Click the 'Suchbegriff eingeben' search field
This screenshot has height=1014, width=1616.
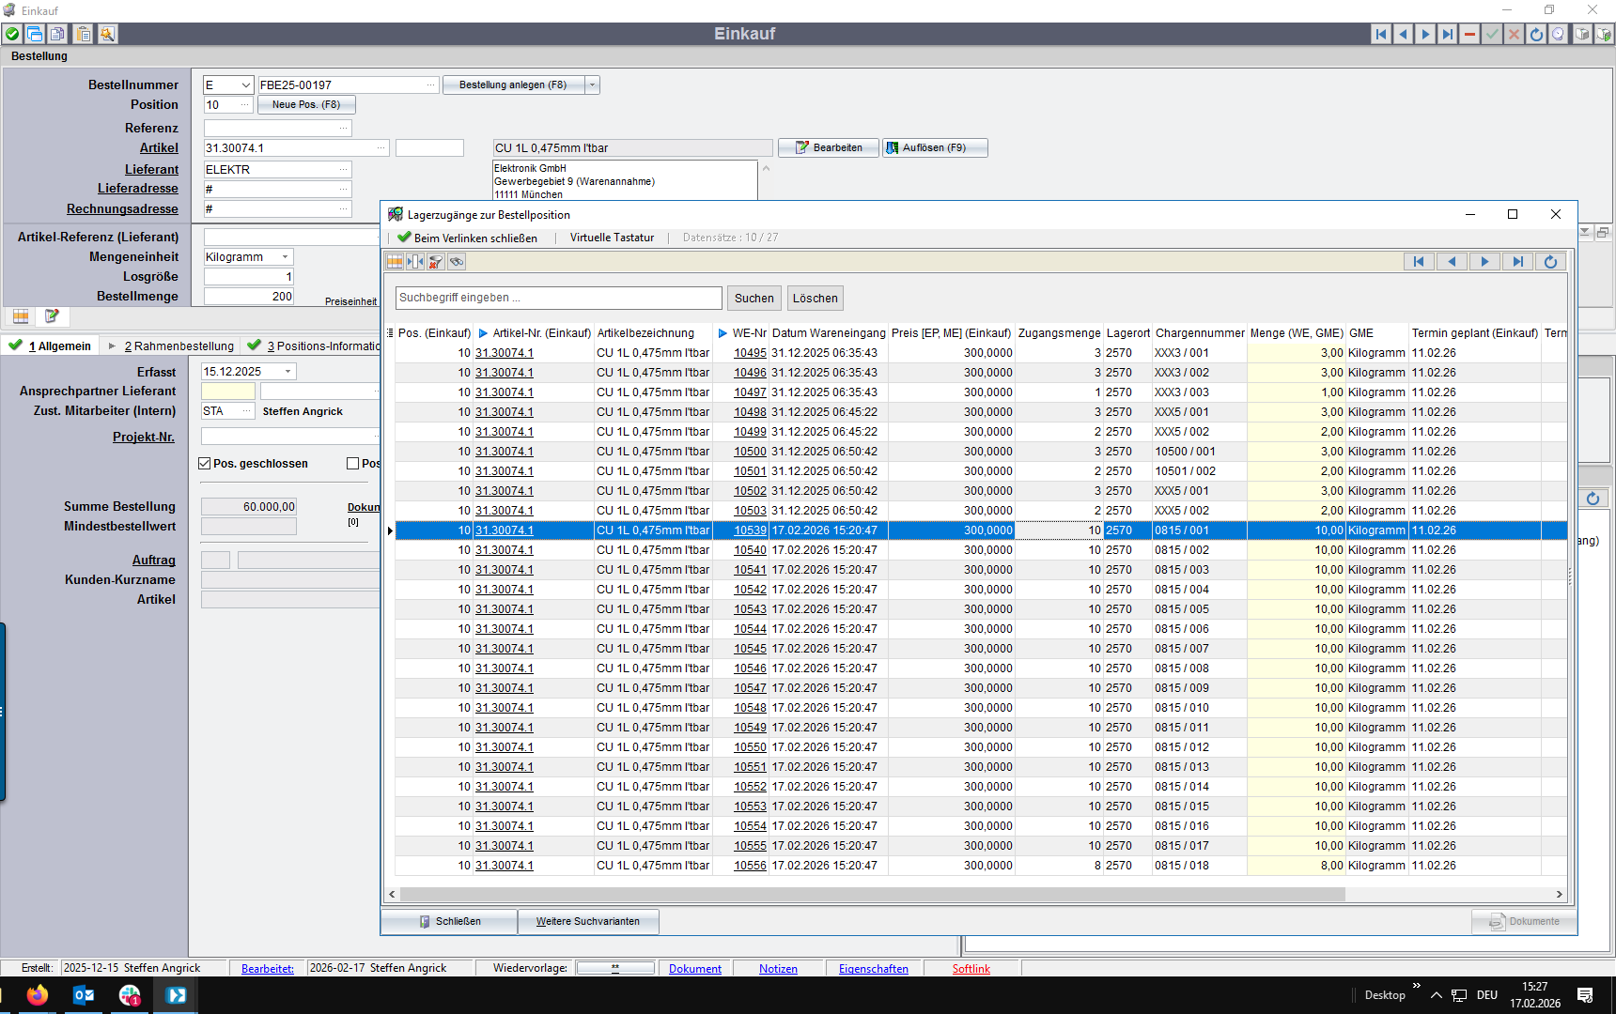point(558,298)
